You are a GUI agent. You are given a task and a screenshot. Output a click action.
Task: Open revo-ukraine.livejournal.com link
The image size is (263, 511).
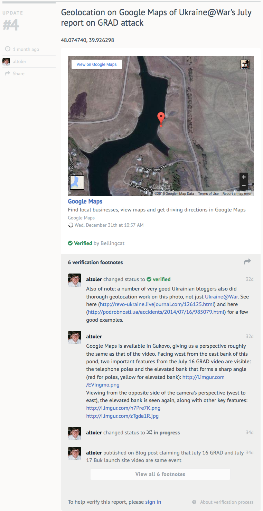[157, 304]
